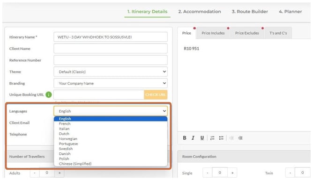Click the Room Configuration header

pos(244,157)
